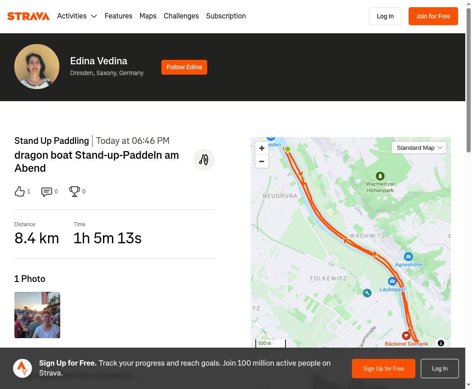The image size is (472, 389).
Task: Click the Follow Edina button
Action: (184, 67)
